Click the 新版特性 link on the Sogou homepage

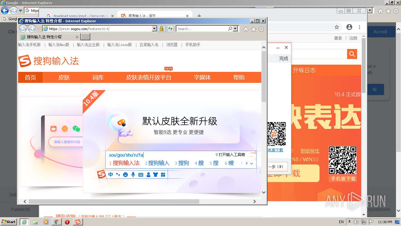(x=310, y=151)
